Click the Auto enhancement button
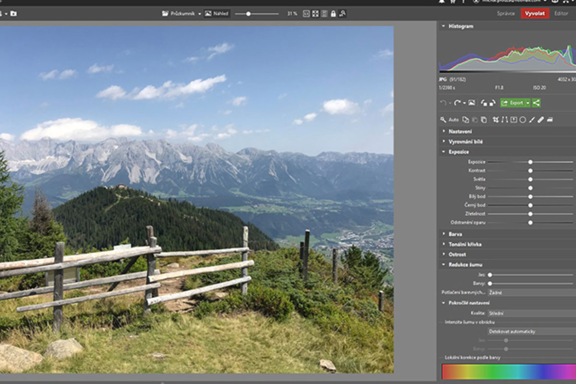 [x=454, y=120]
